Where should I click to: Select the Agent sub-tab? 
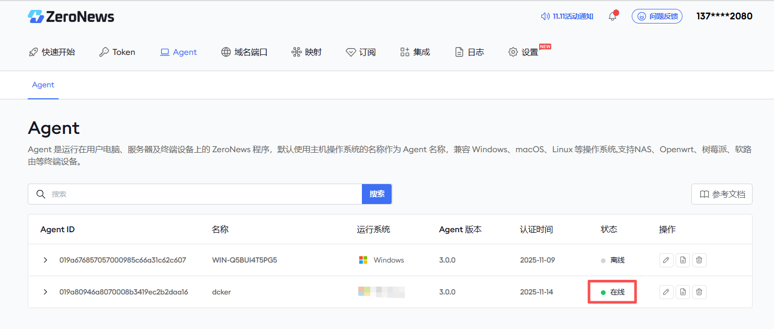click(43, 85)
